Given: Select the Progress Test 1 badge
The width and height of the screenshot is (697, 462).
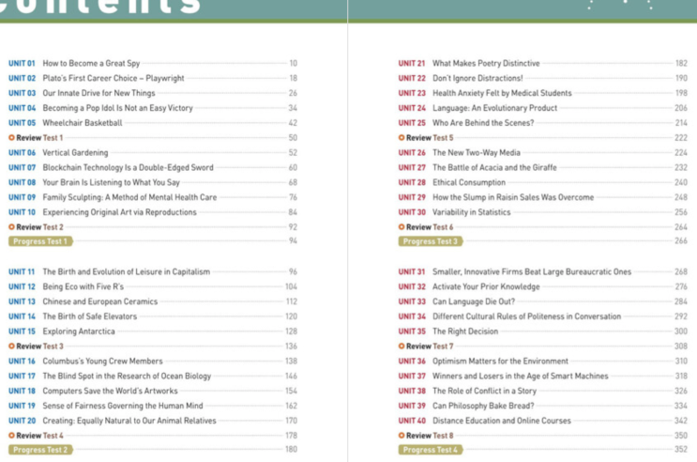Looking at the screenshot, I should click(39, 241).
